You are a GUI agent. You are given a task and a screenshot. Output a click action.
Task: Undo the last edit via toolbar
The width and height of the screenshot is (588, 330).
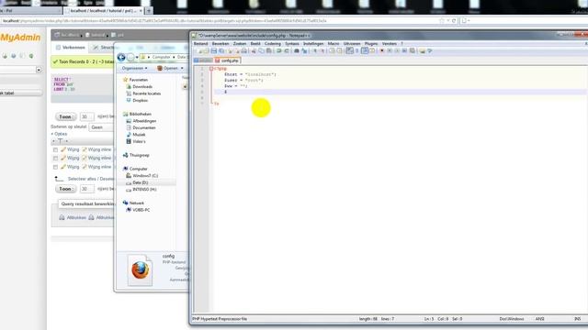tap(278, 50)
